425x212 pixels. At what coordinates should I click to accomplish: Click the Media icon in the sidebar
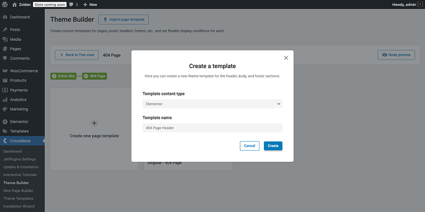(5, 40)
